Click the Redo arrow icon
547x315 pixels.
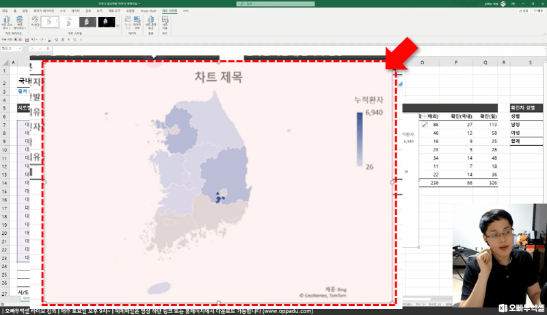[42, 40]
